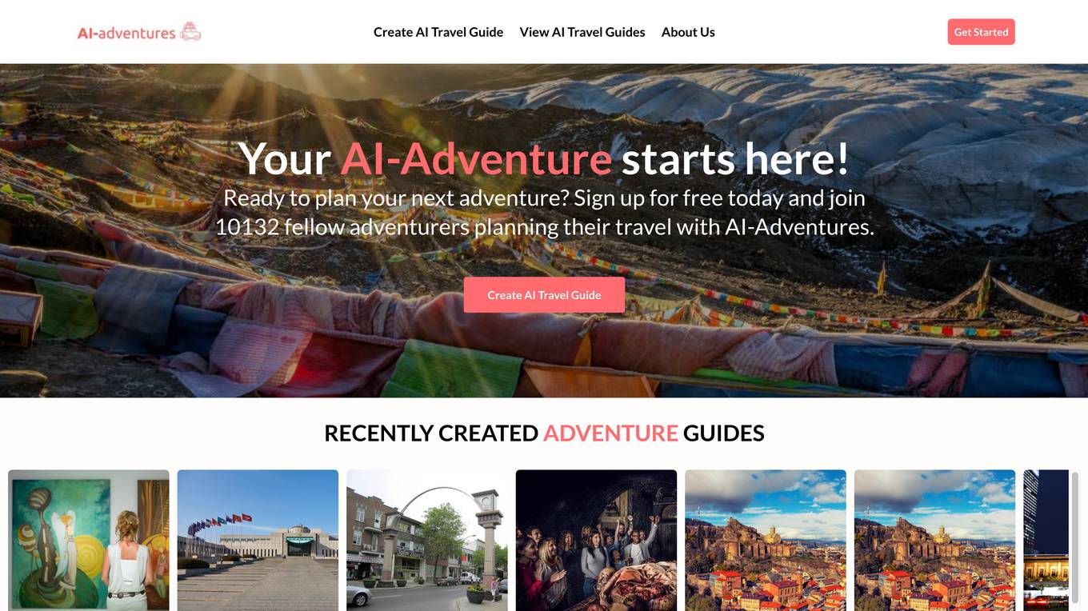Click the hero Create AI Travel Guide button
Screen dimensions: 1088x611
[x=544, y=295]
